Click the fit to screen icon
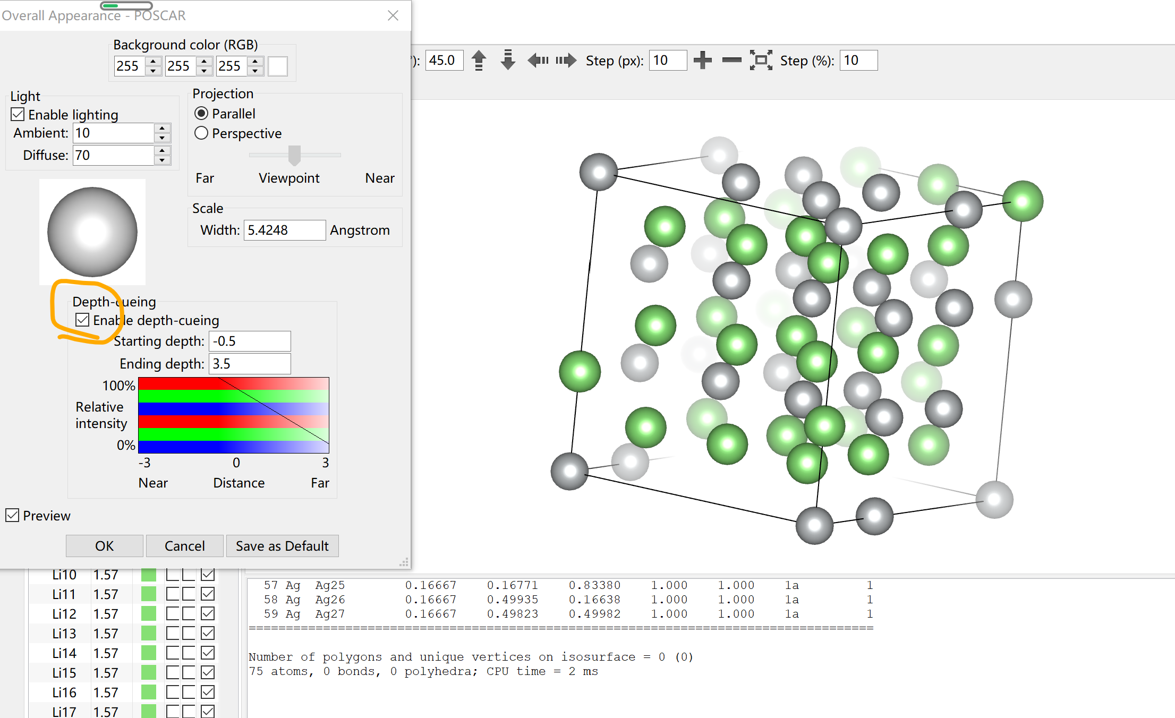The width and height of the screenshot is (1175, 718). [x=761, y=60]
